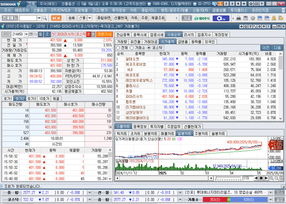Viewport: 286px width, 204px height.
Task: Open the 해외주식 top menu
Action: point(22,10)
